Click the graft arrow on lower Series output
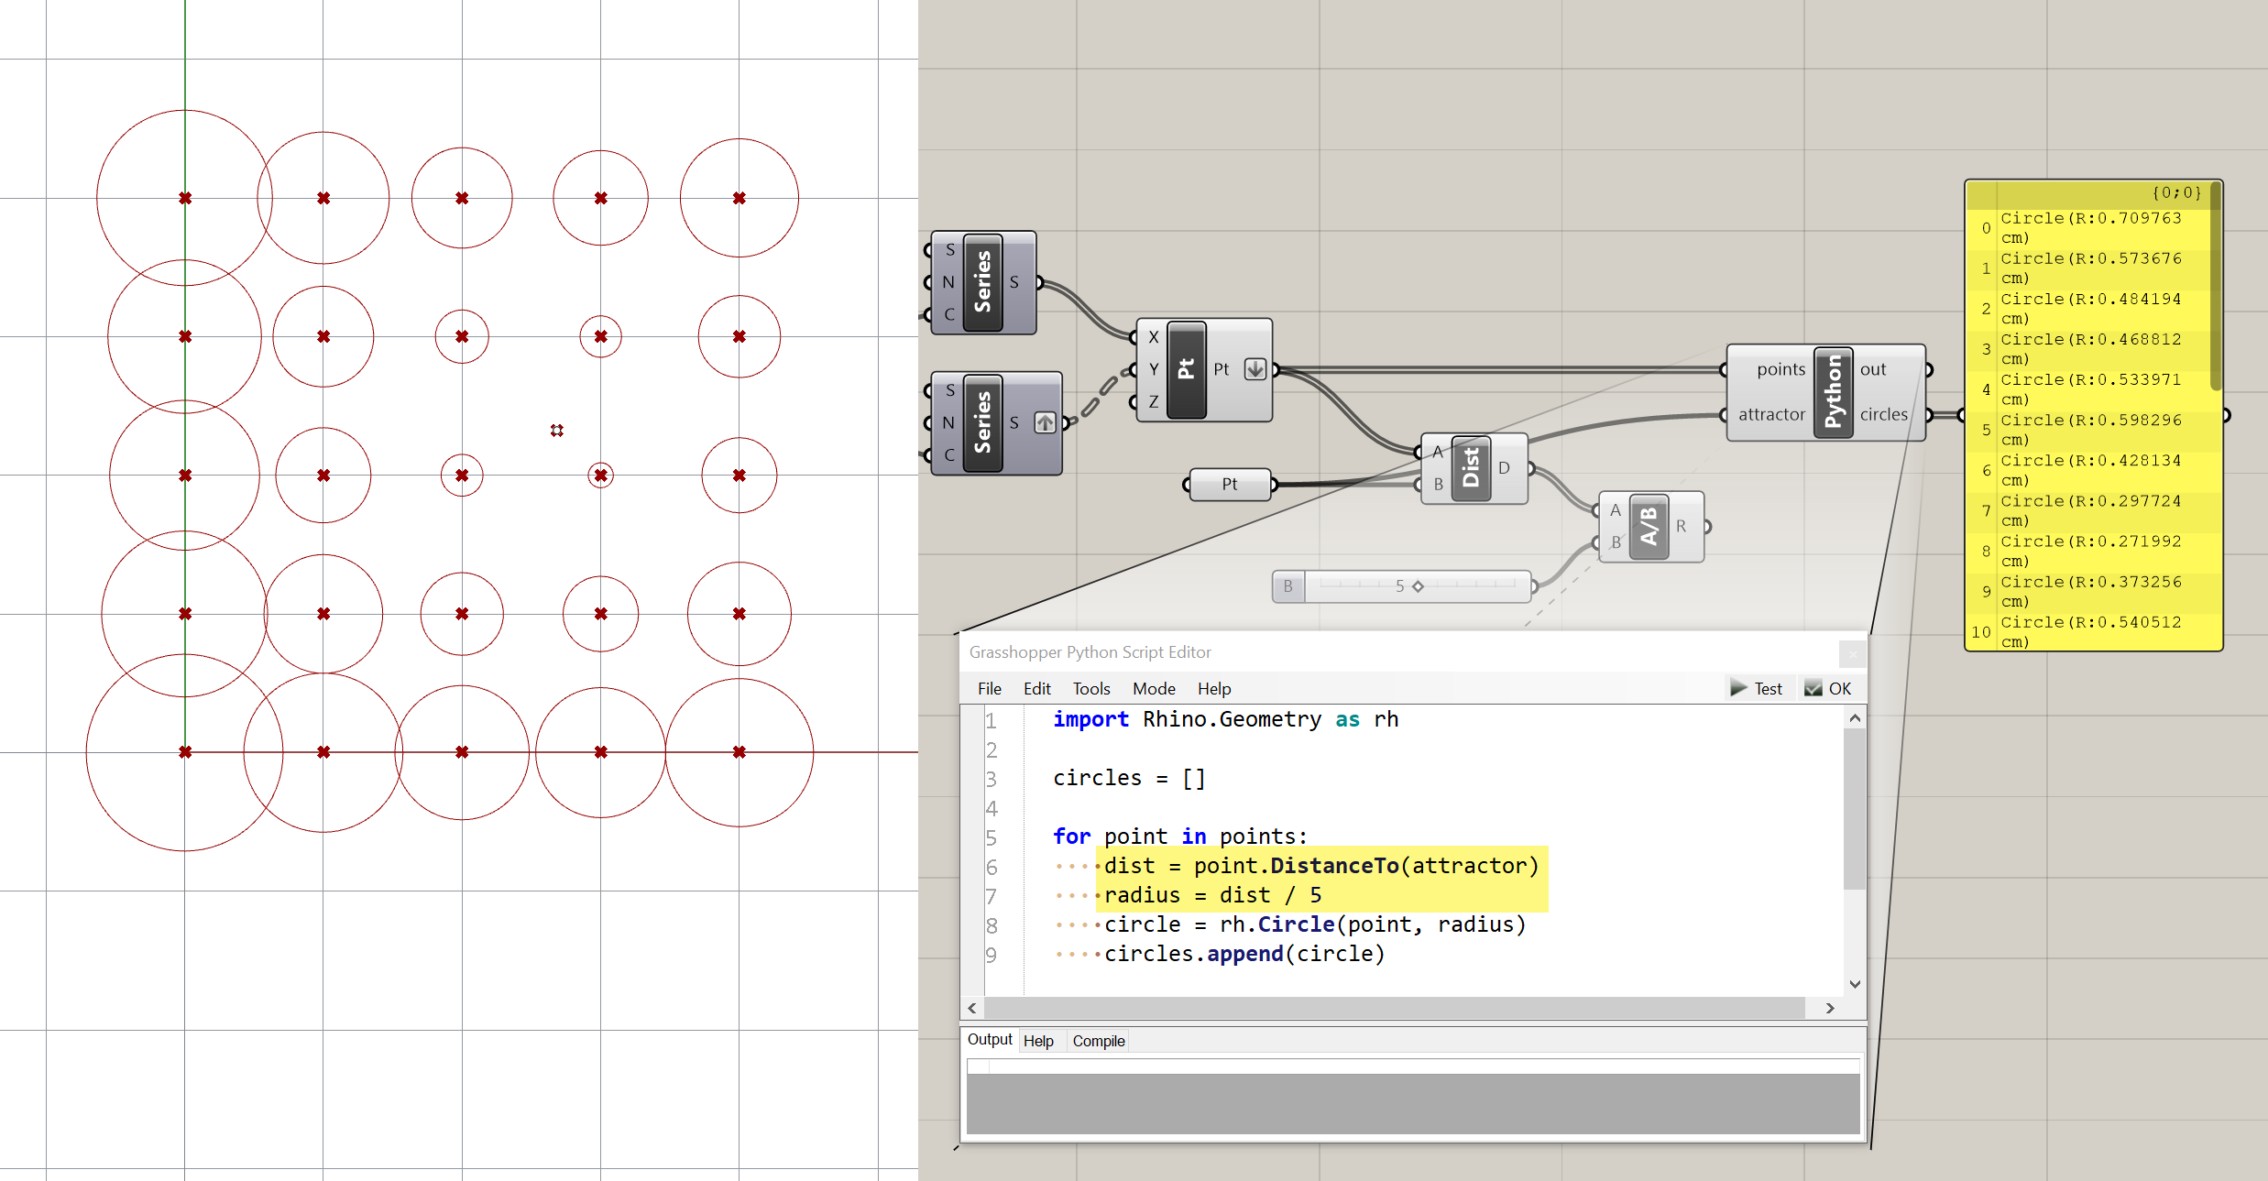Viewport: 2268px width, 1181px height. [1045, 422]
